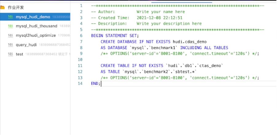Click the SQL icon of mysql_hudi_thousand
Viewport: 277px width, 135px height.
click(11, 26)
